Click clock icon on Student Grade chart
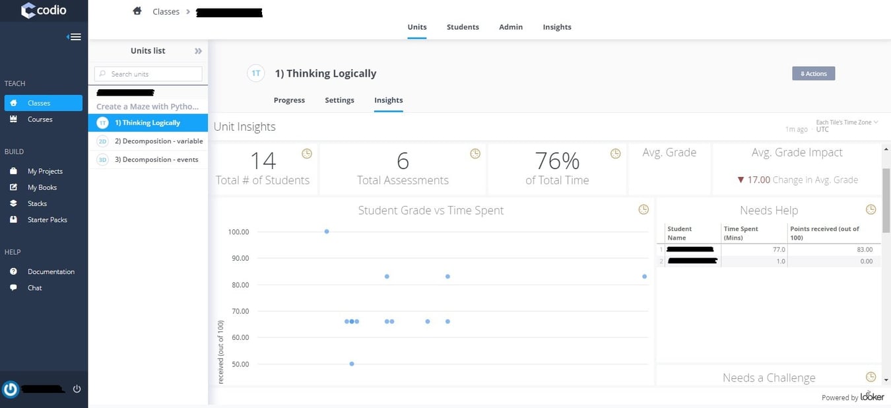Screen dimensions: 891x408 (x=643, y=210)
